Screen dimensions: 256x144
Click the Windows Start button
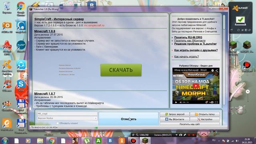[x=5, y=140]
